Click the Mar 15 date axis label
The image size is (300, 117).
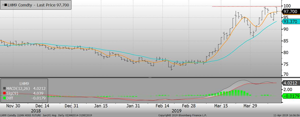(219, 106)
